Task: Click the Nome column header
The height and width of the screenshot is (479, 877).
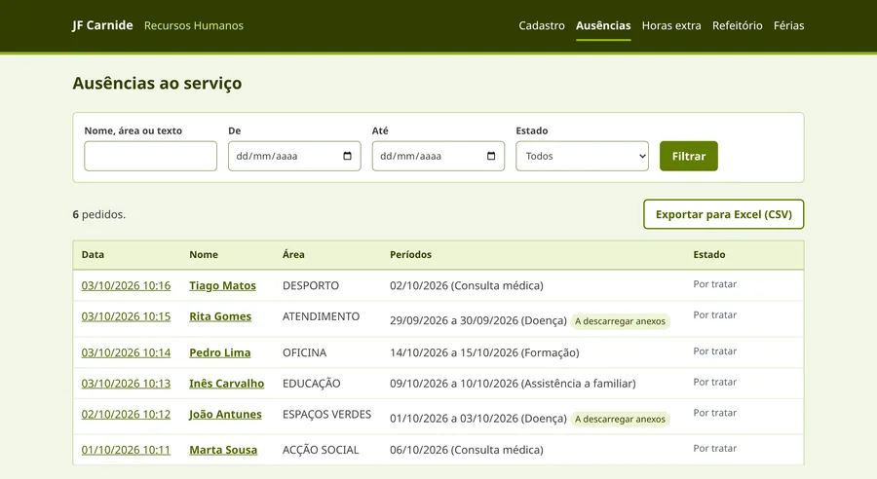Action: 204,255
